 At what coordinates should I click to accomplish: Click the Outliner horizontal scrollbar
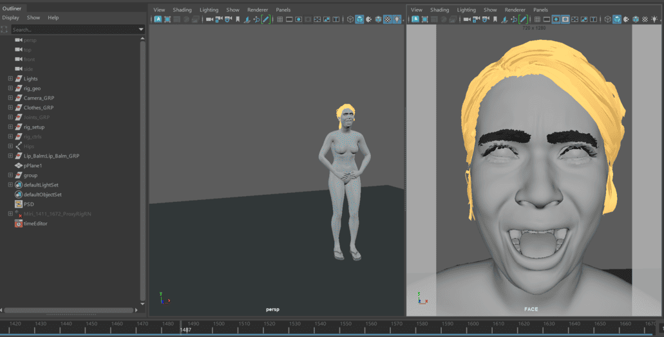coord(69,311)
